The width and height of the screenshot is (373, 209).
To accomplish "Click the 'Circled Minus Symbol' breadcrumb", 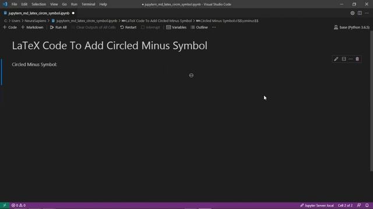I will click(227, 21).
